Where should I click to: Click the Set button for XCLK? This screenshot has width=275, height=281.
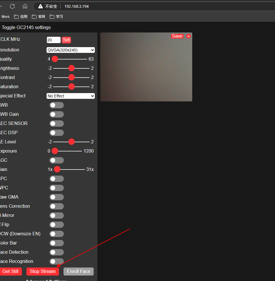click(66, 40)
